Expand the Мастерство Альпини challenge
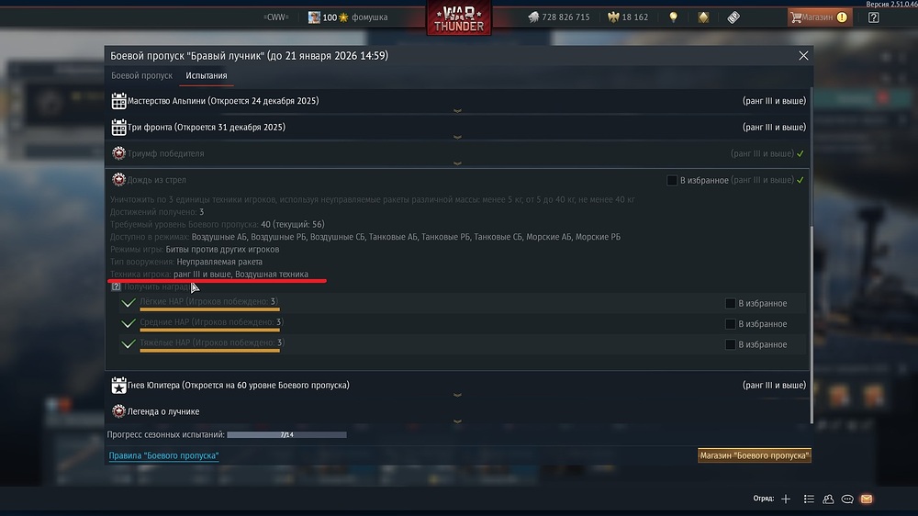The width and height of the screenshot is (918, 516). click(458, 101)
